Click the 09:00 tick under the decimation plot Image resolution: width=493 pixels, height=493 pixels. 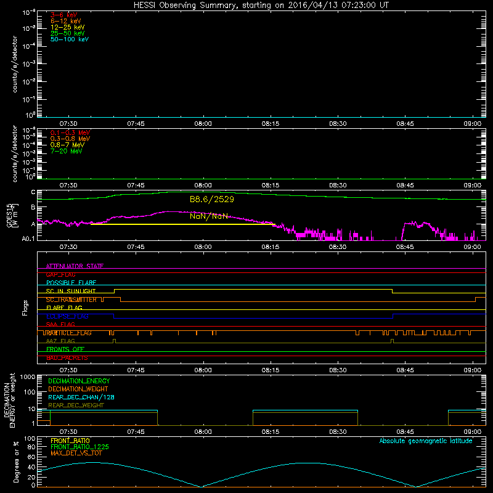click(x=472, y=432)
